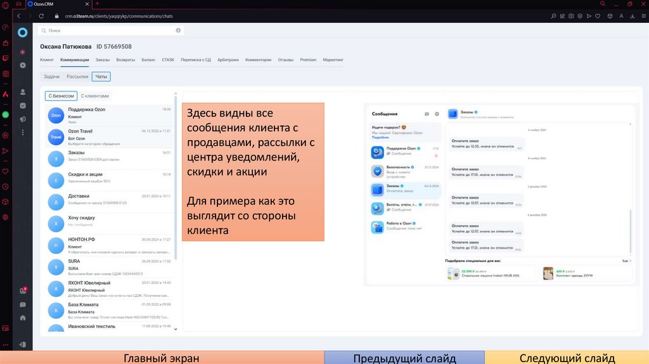
Task: Go to Предыдущий слайд
Action: pyautogui.click(x=404, y=358)
